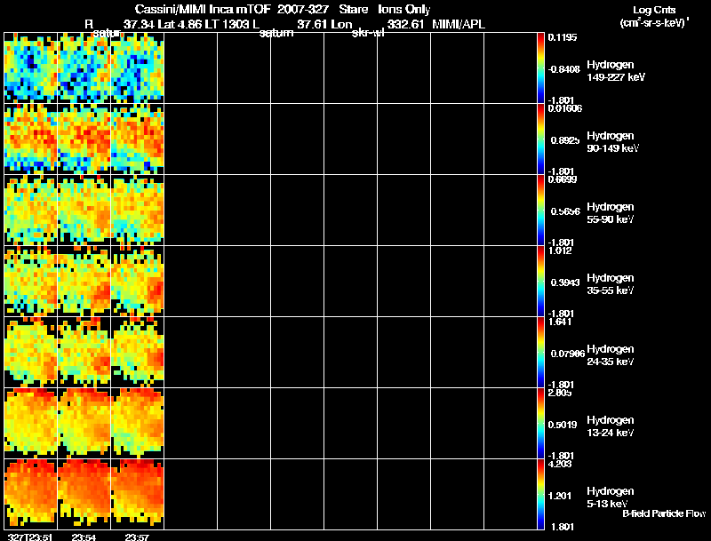Open the Hydrogen 90-149 keV panel at 23:51
Screen dimensions: 711x541
[31, 139]
